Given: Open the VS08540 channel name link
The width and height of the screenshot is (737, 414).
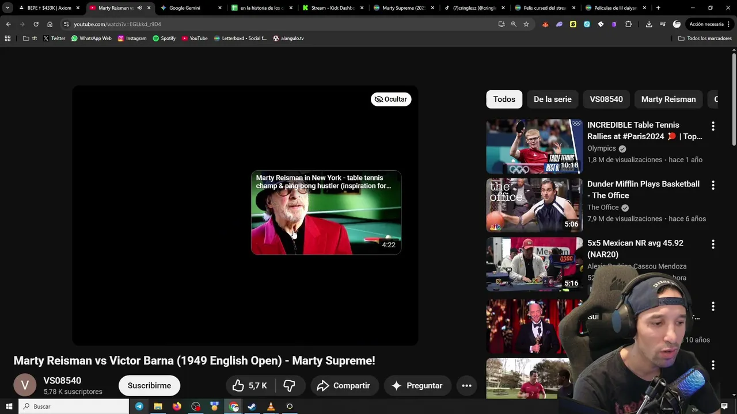Looking at the screenshot, I should 62,381.
